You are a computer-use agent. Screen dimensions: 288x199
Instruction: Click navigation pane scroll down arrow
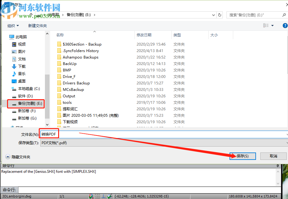pyautogui.click(x=47, y=125)
